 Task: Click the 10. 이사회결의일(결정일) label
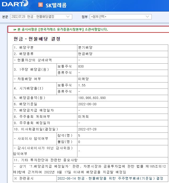pyautogui.click(x=36, y=129)
